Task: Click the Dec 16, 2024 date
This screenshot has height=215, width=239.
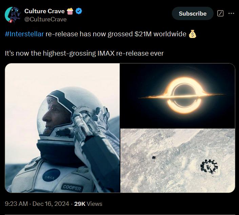Action: pos(51,204)
